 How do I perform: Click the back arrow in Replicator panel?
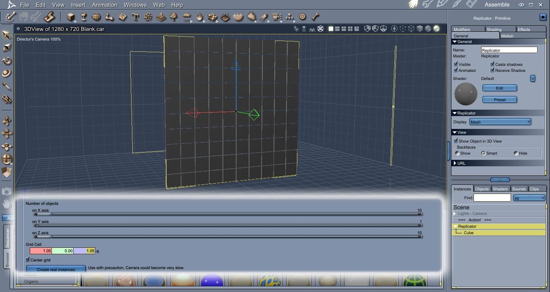tap(543, 17)
